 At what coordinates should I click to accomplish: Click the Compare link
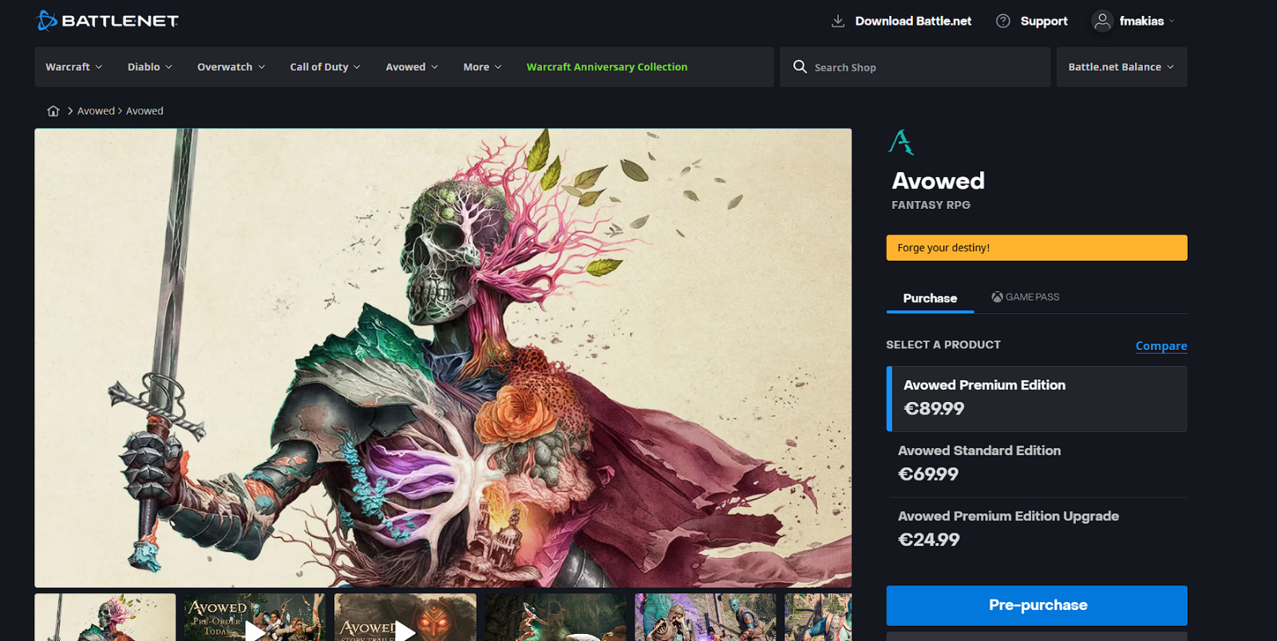click(x=1161, y=346)
